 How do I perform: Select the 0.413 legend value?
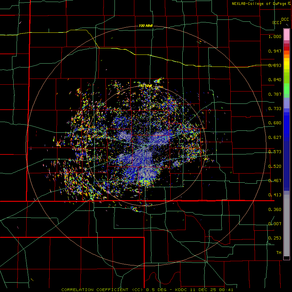click(275, 195)
